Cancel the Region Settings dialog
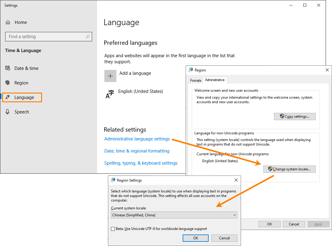This screenshot has height=246, width=332. [224, 238]
